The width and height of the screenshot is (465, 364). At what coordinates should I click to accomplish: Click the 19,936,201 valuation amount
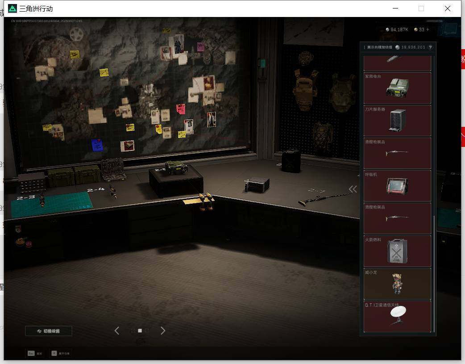pyautogui.click(x=413, y=47)
